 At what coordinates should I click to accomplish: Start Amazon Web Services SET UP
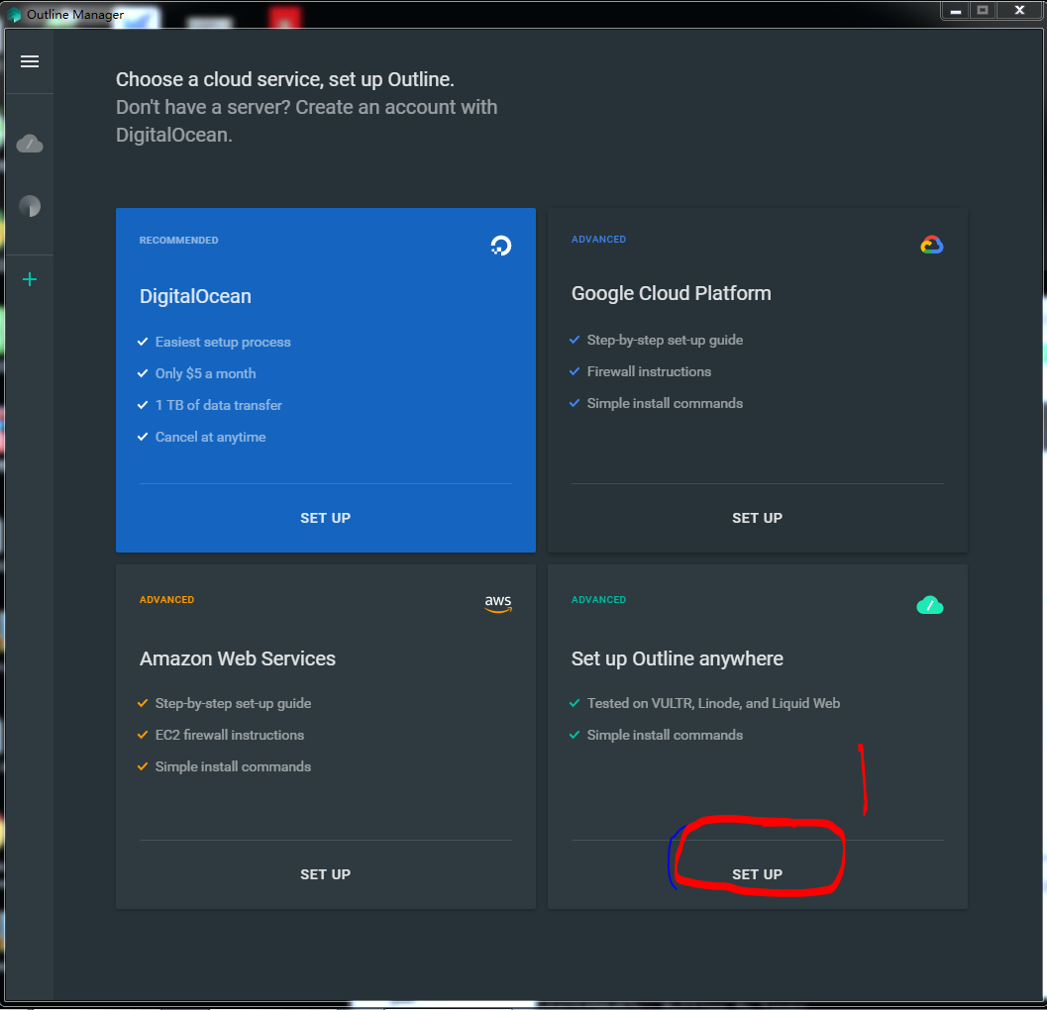tap(325, 874)
